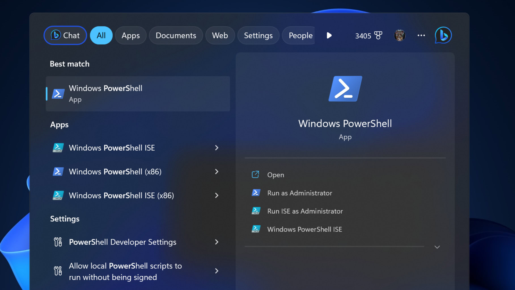Click the large Windows PowerShell app icon
This screenshot has width=515, height=290.
(345, 89)
